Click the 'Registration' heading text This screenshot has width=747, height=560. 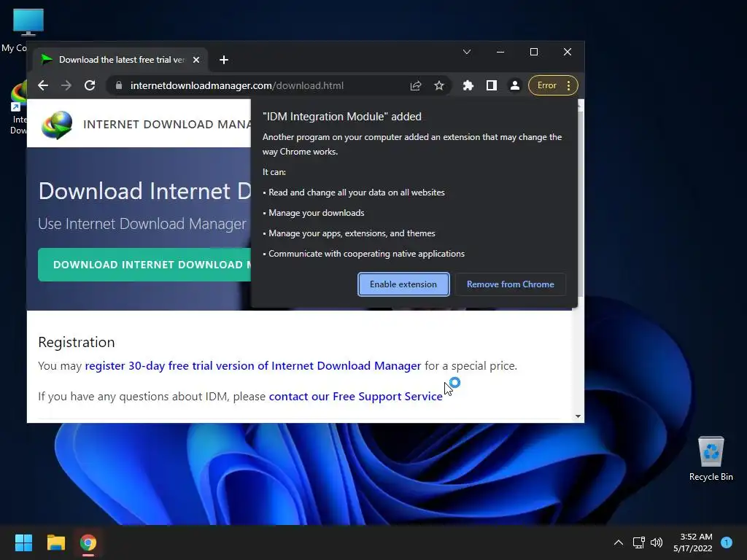pyautogui.click(x=77, y=342)
